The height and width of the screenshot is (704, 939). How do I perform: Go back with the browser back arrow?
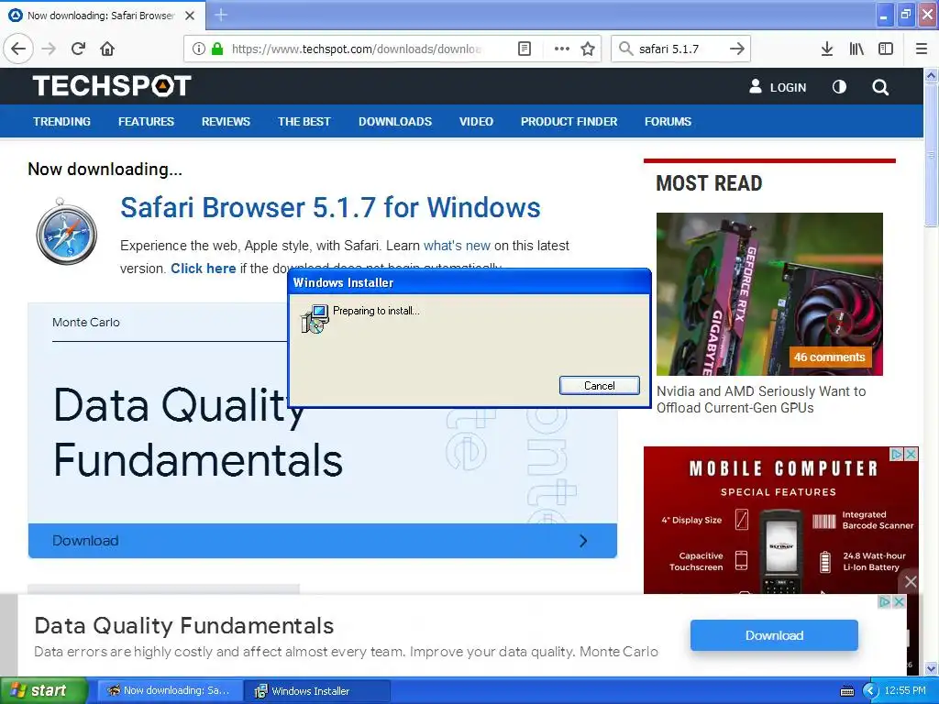coord(18,49)
